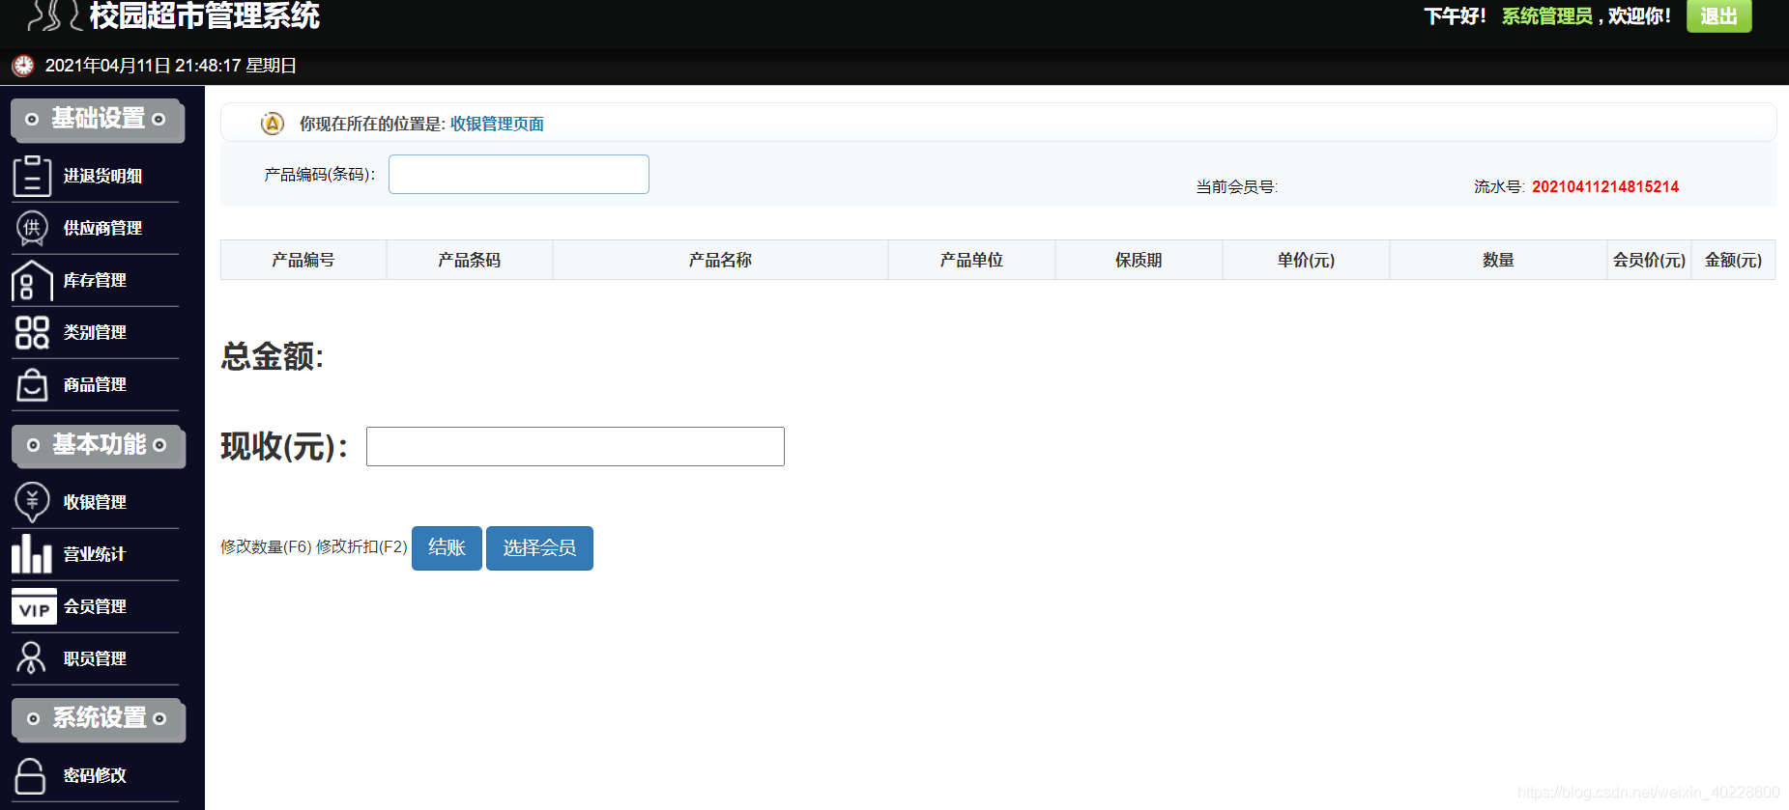1789x810 pixels.
Task: Click the 产品名称 column header
Action: [x=720, y=260]
